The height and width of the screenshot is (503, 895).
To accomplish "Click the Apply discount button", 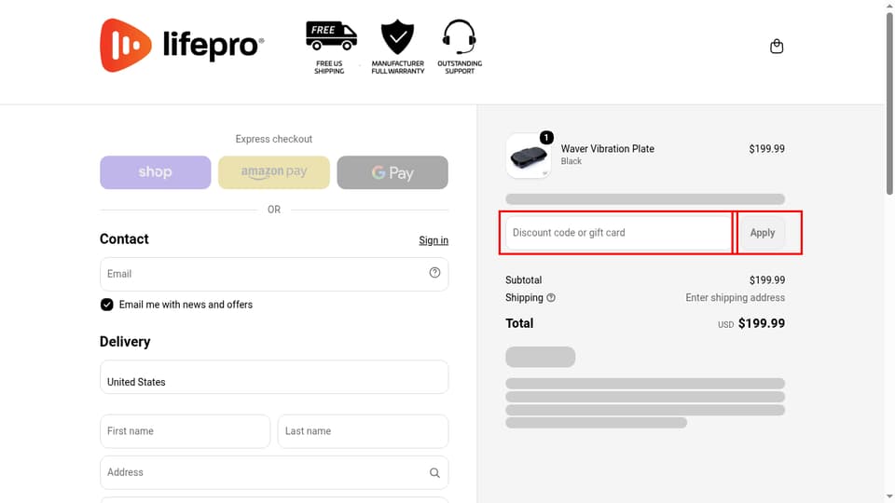I will [762, 233].
